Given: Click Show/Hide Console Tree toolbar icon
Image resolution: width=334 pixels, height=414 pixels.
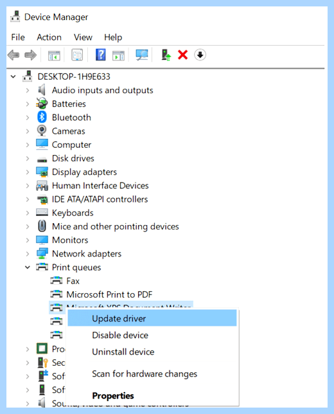Looking at the screenshot, I should (x=54, y=55).
